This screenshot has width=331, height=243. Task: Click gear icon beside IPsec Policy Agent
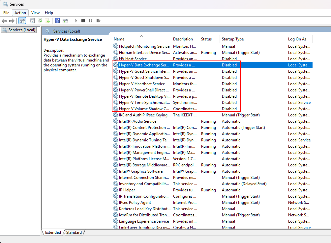[x=115, y=202]
